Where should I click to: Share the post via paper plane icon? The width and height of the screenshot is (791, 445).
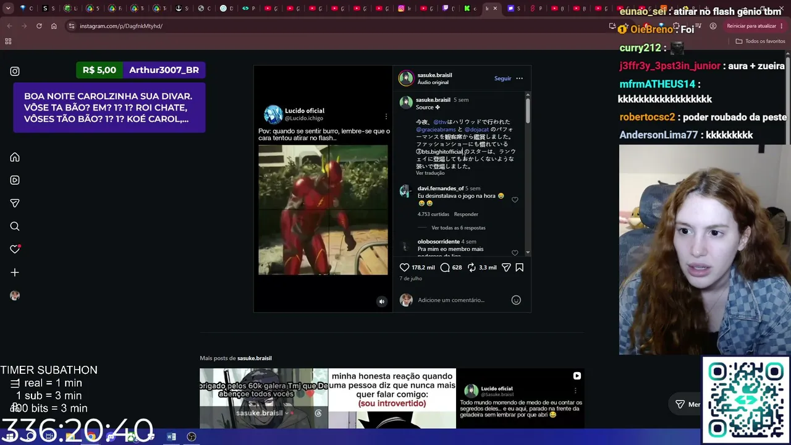tap(506, 268)
